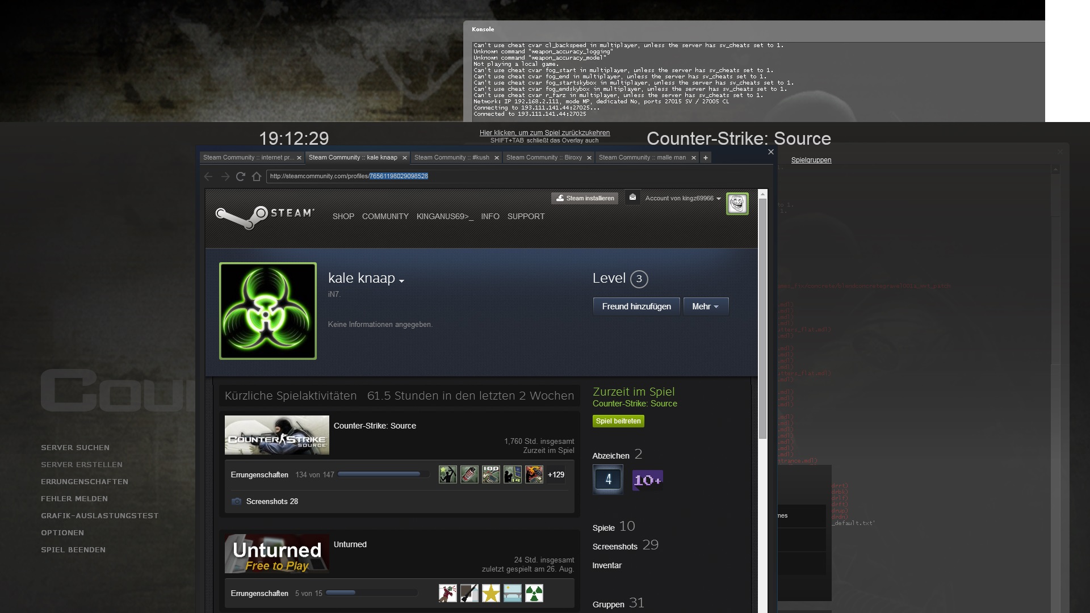This screenshot has height=613, width=1090.
Task: Open the Mehr dropdown
Action: click(x=706, y=306)
